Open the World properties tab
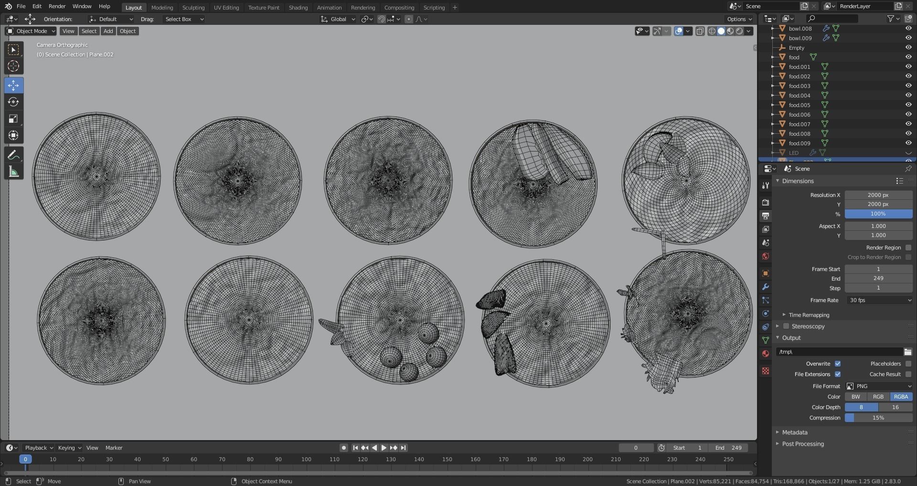The width and height of the screenshot is (917, 486). [766, 256]
